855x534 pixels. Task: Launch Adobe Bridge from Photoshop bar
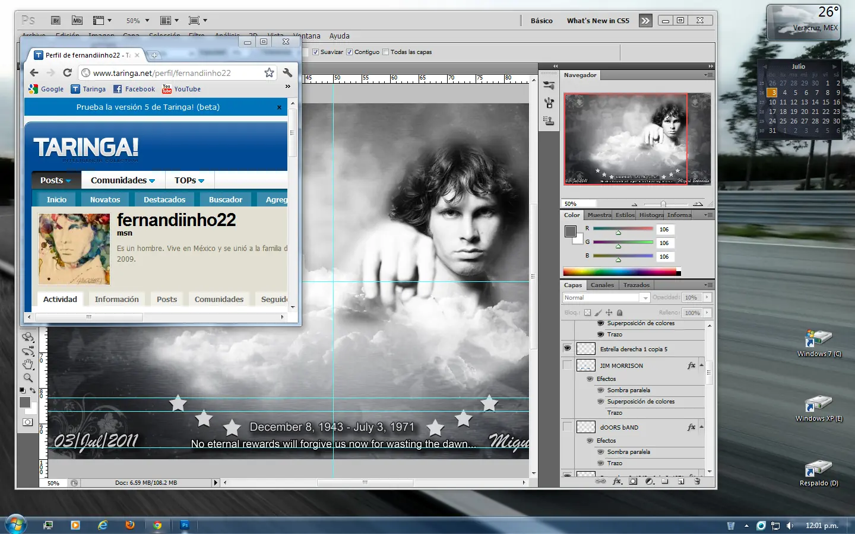click(x=56, y=20)
